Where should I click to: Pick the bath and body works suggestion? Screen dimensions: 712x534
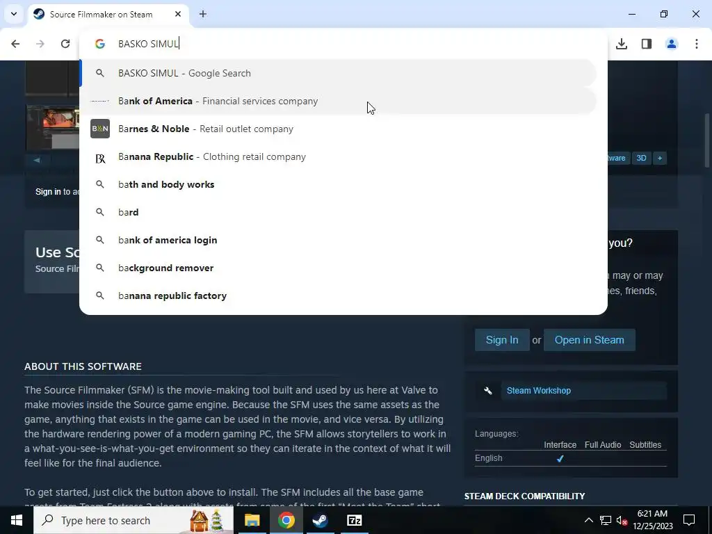pos(338,184)
